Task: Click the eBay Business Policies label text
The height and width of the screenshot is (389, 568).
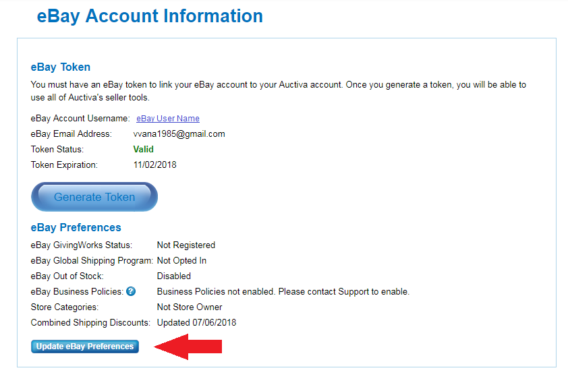Action: pos(77,292)
